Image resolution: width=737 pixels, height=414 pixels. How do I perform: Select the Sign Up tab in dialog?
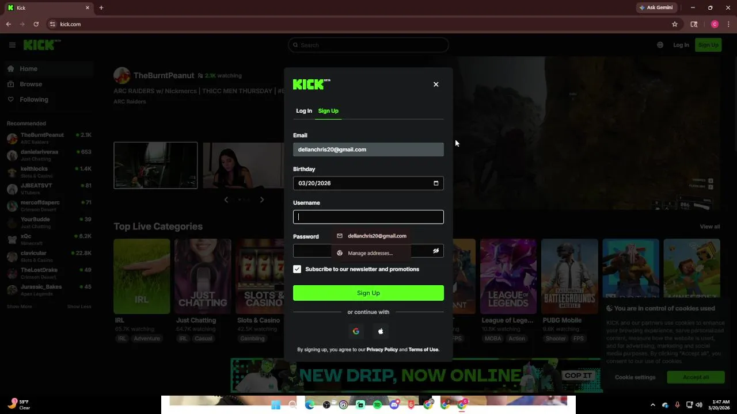(328, 111)
